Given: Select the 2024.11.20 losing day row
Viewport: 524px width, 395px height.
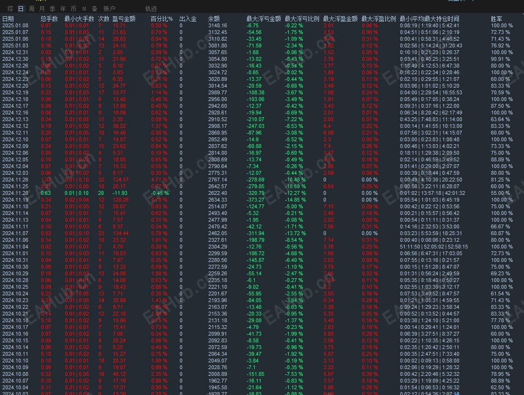Looking at the screenshot, I should click(15, 193).
